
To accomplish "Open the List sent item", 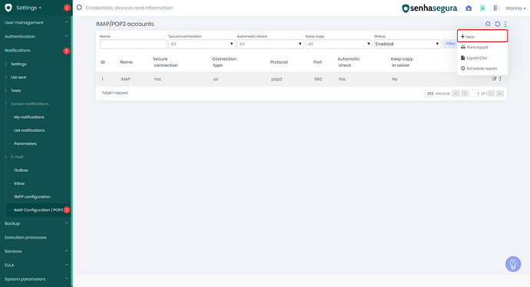I will coord(18,78).
